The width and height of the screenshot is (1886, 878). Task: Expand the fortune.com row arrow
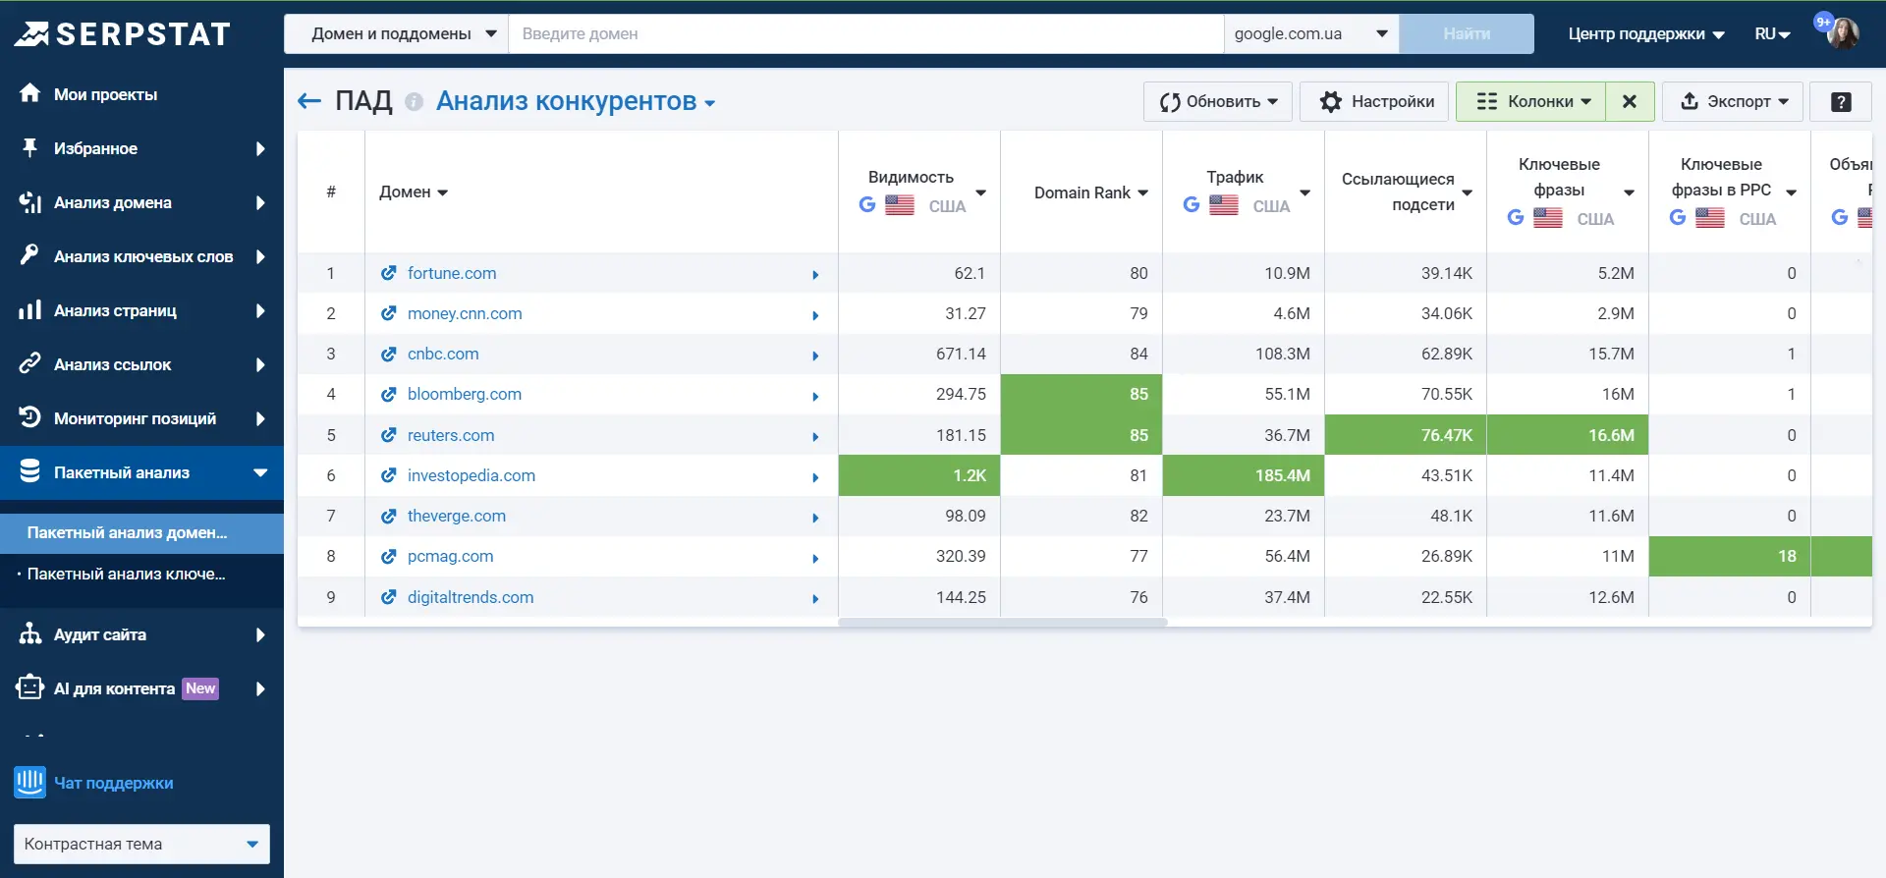pos(815,275)
